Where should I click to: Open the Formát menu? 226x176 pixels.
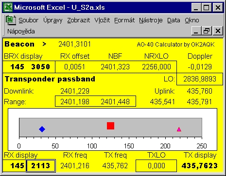coord(124,20)
